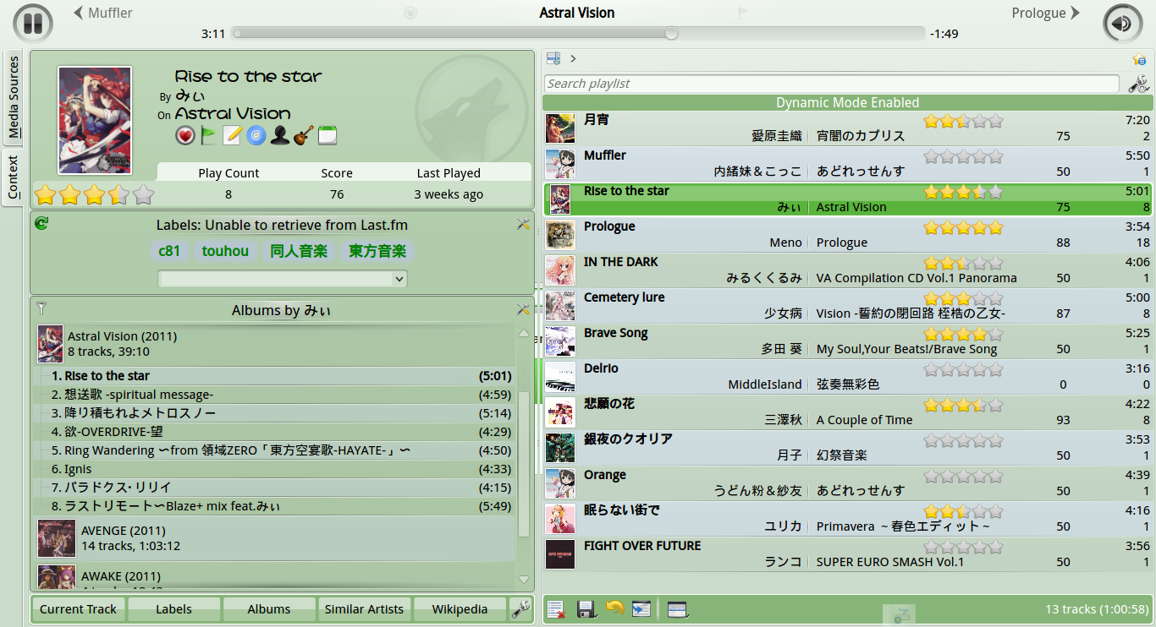Select FIGHT OVER FUTURE playlist track
Viewport: 1156px width, 627px height.
848,554
